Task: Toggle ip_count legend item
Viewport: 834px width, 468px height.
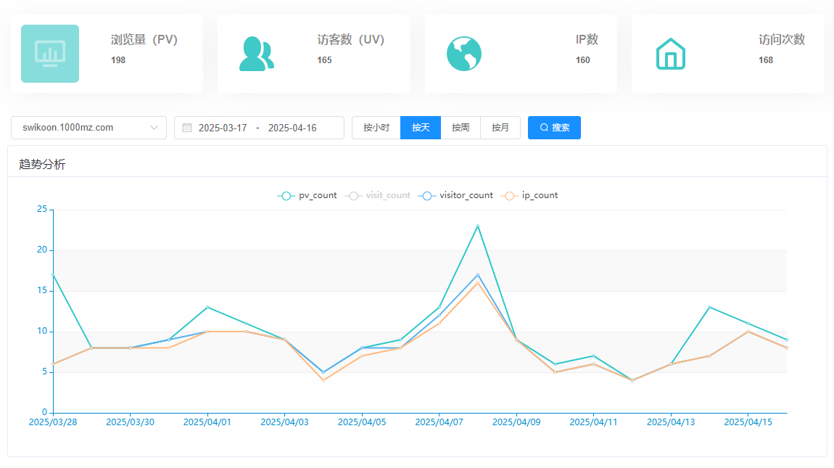Action: (531, 195)
